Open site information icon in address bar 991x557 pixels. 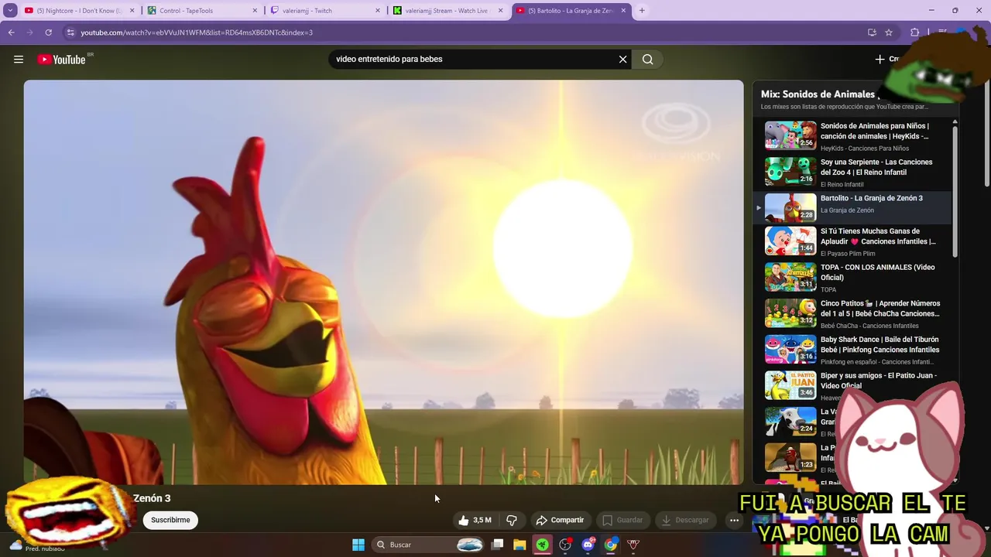click(70, 32)
